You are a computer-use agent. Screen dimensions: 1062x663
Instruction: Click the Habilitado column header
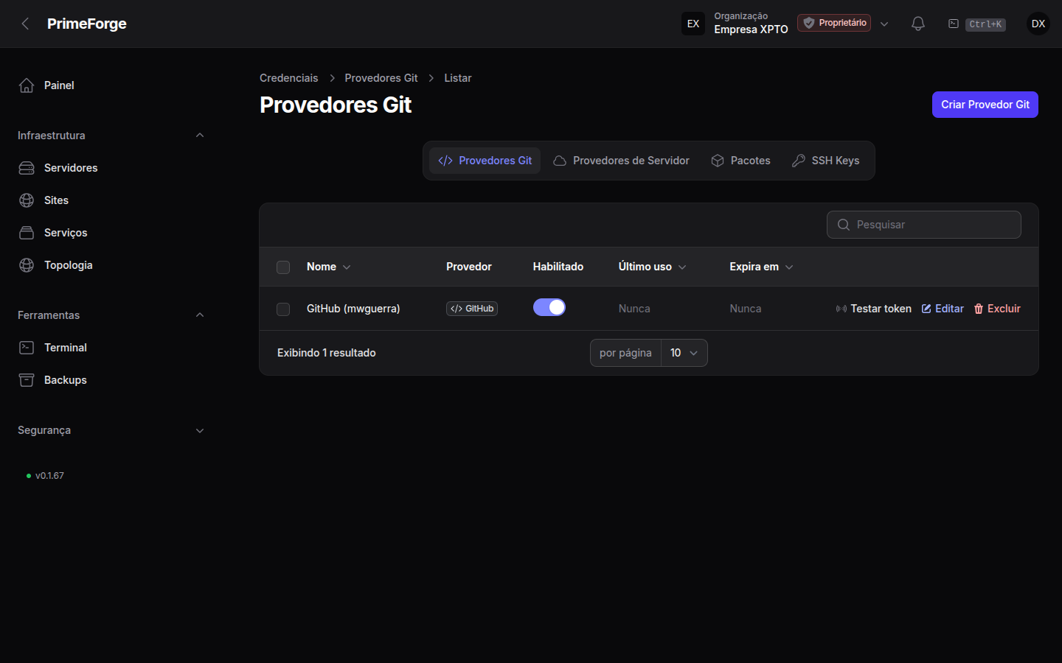point(558,267)
